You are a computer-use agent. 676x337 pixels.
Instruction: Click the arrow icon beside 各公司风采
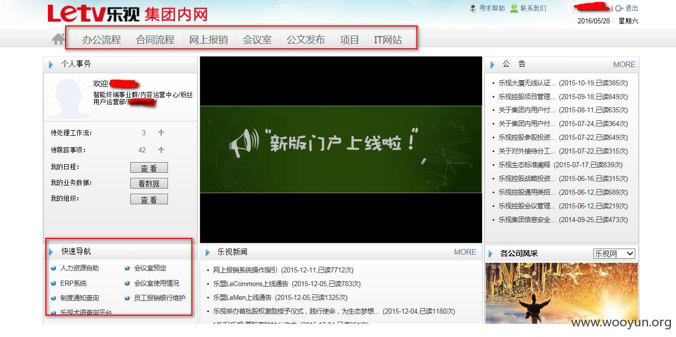click(x=491, y=254)
